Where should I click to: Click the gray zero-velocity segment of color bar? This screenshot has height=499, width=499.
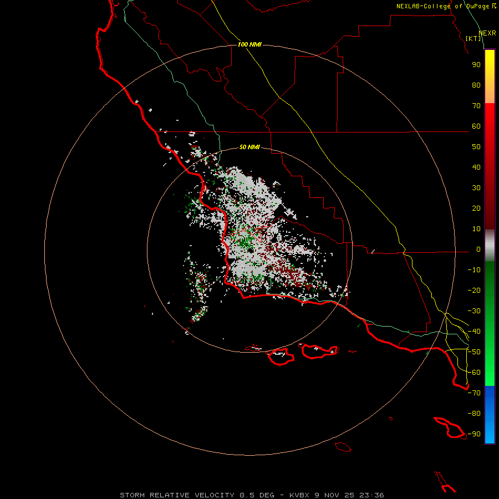click(490, 246)
